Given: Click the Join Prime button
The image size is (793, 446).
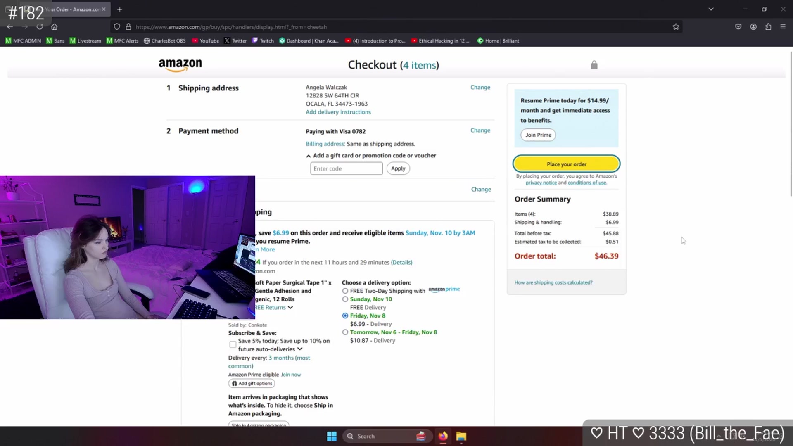Looking at the screenshot, I should click(x=538, y=135).
